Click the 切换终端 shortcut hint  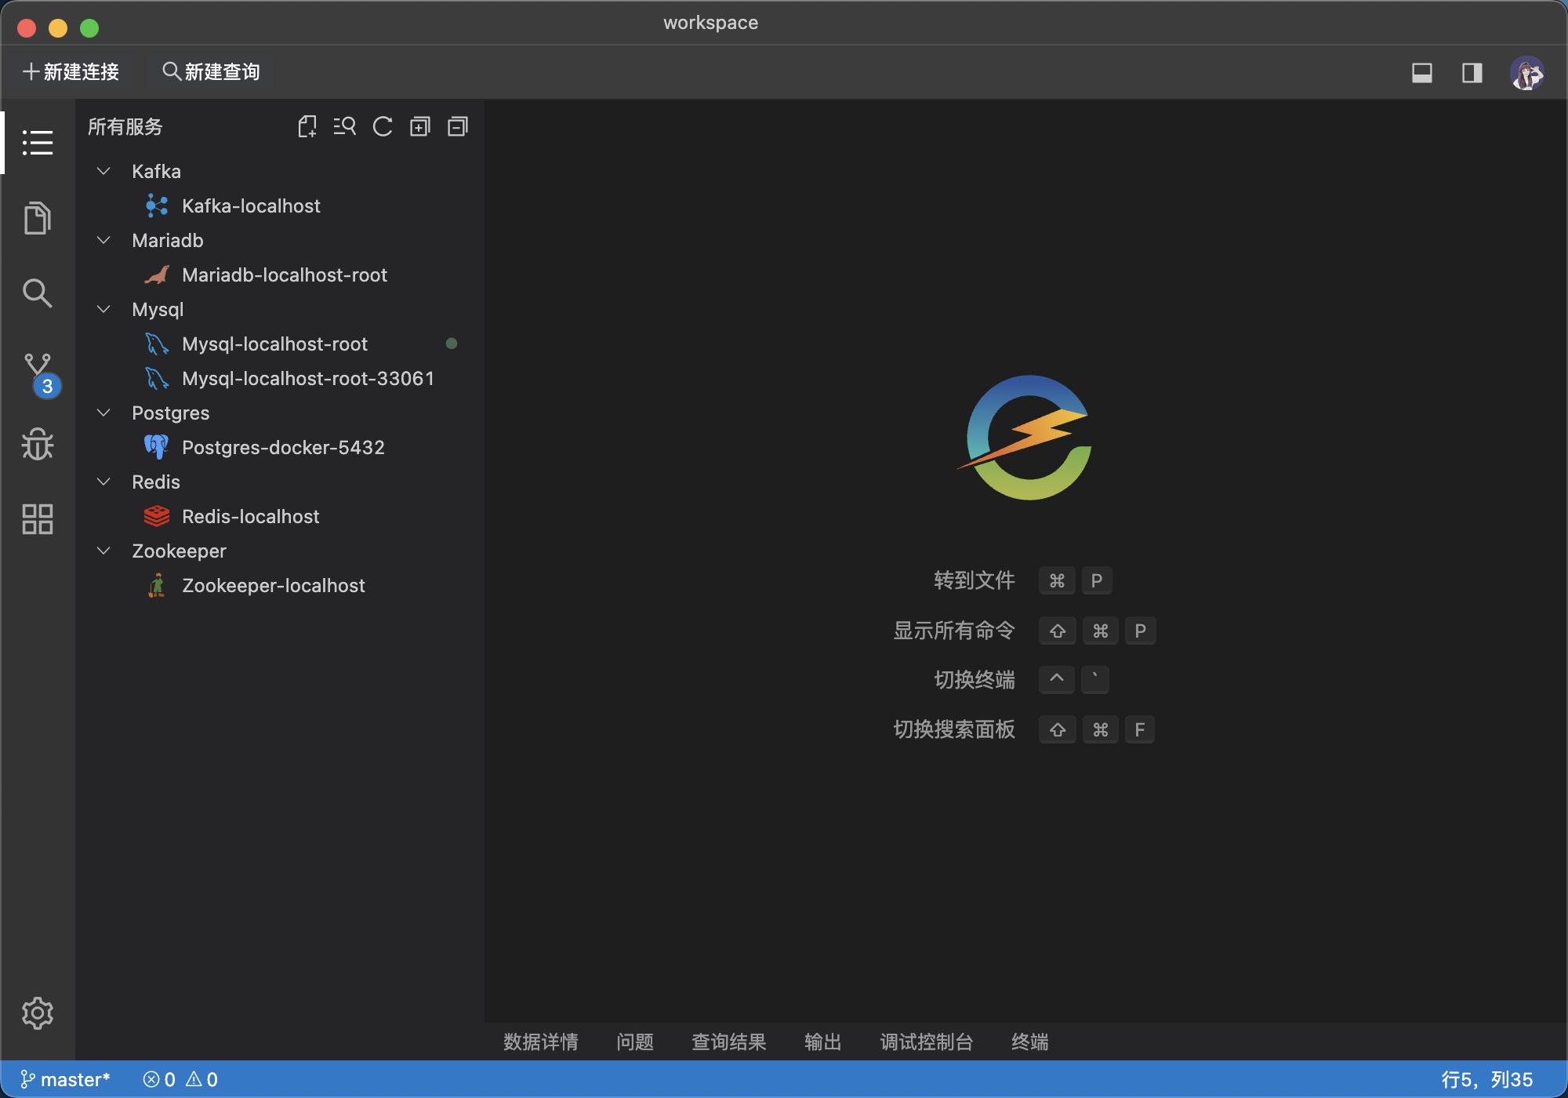coord(975,679)
